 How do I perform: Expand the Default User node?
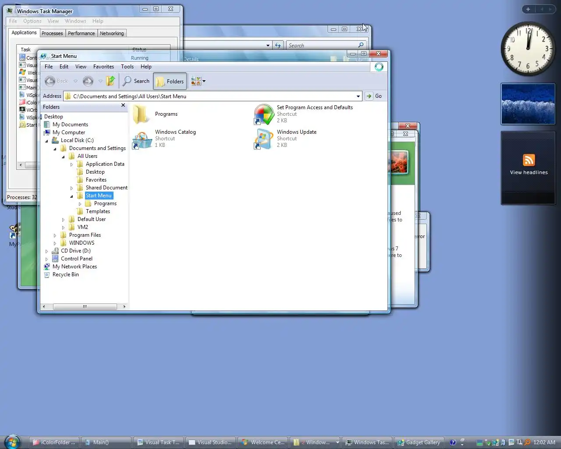63,220
